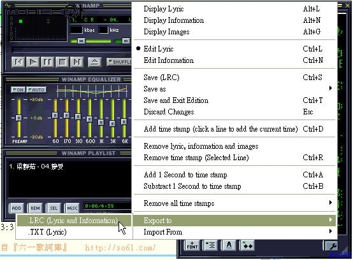This screenshot has height=260, width=353.
Task: Skip to next track in Winamp
Action: pos(76,62)
